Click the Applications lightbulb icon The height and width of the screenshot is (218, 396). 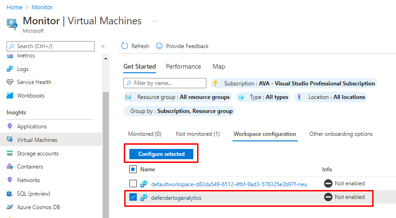pyautogui.click(x=10, y=127)
